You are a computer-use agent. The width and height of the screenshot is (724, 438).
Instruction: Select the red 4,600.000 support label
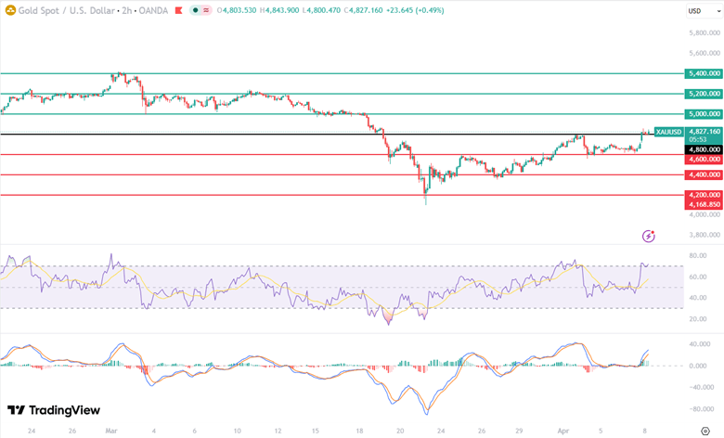coord(703,159)
